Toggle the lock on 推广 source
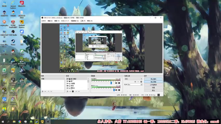Viewport: 221px width, 124px height. [70, 81]
